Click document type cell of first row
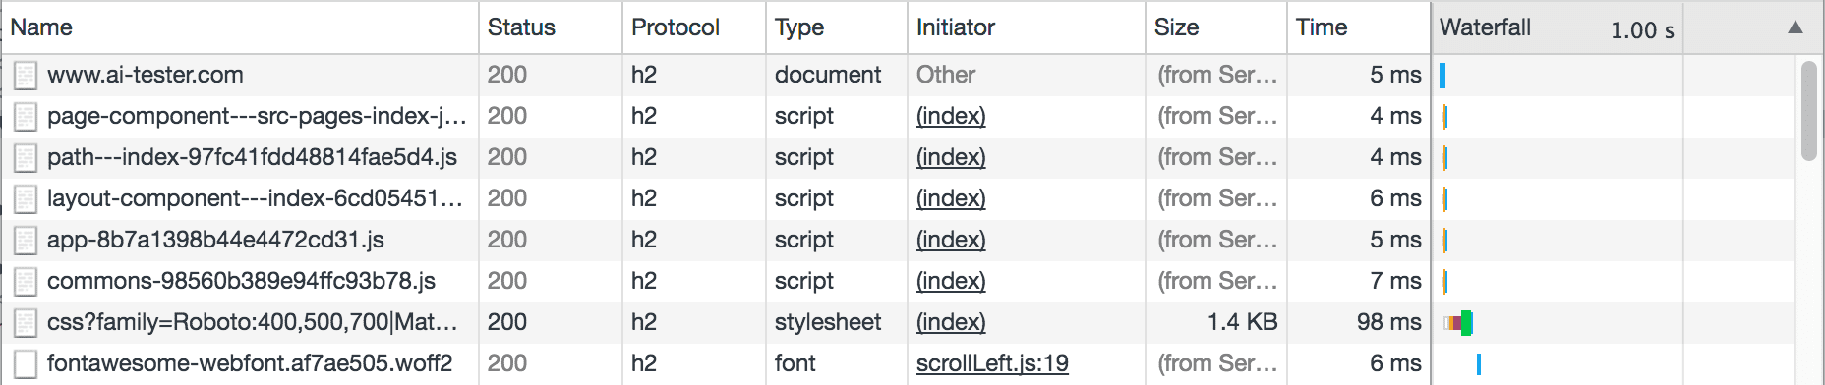The height and width of the screenshot is (385, 1825). click(x=828, y=75)
